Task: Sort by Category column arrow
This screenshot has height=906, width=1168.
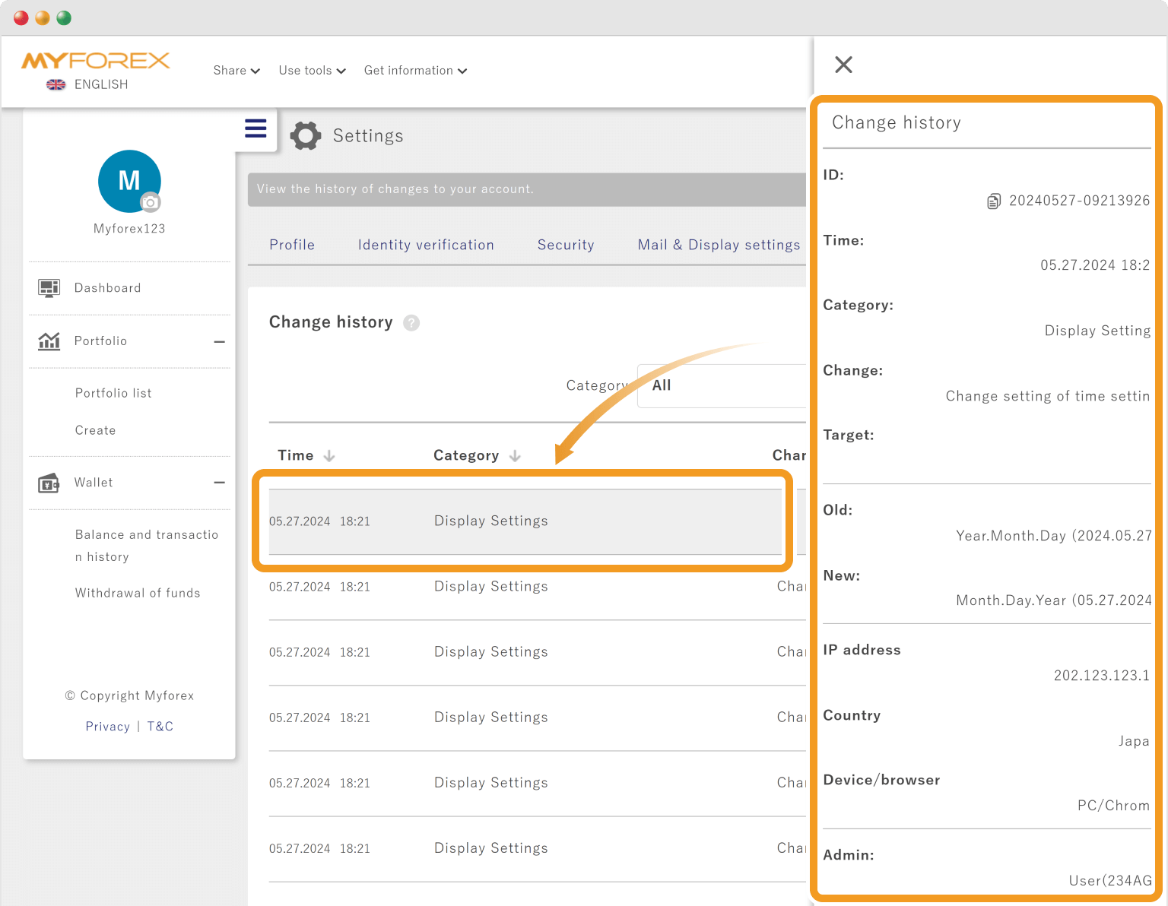Action: 515,456
